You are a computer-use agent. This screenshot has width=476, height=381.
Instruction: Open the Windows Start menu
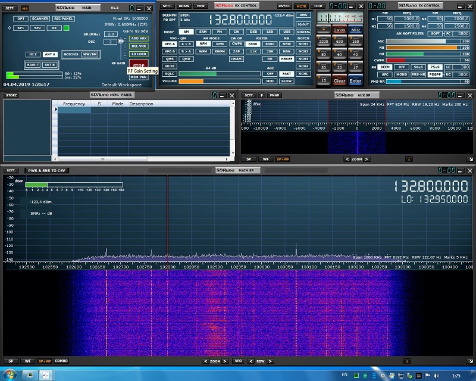(x=9, y=375)
